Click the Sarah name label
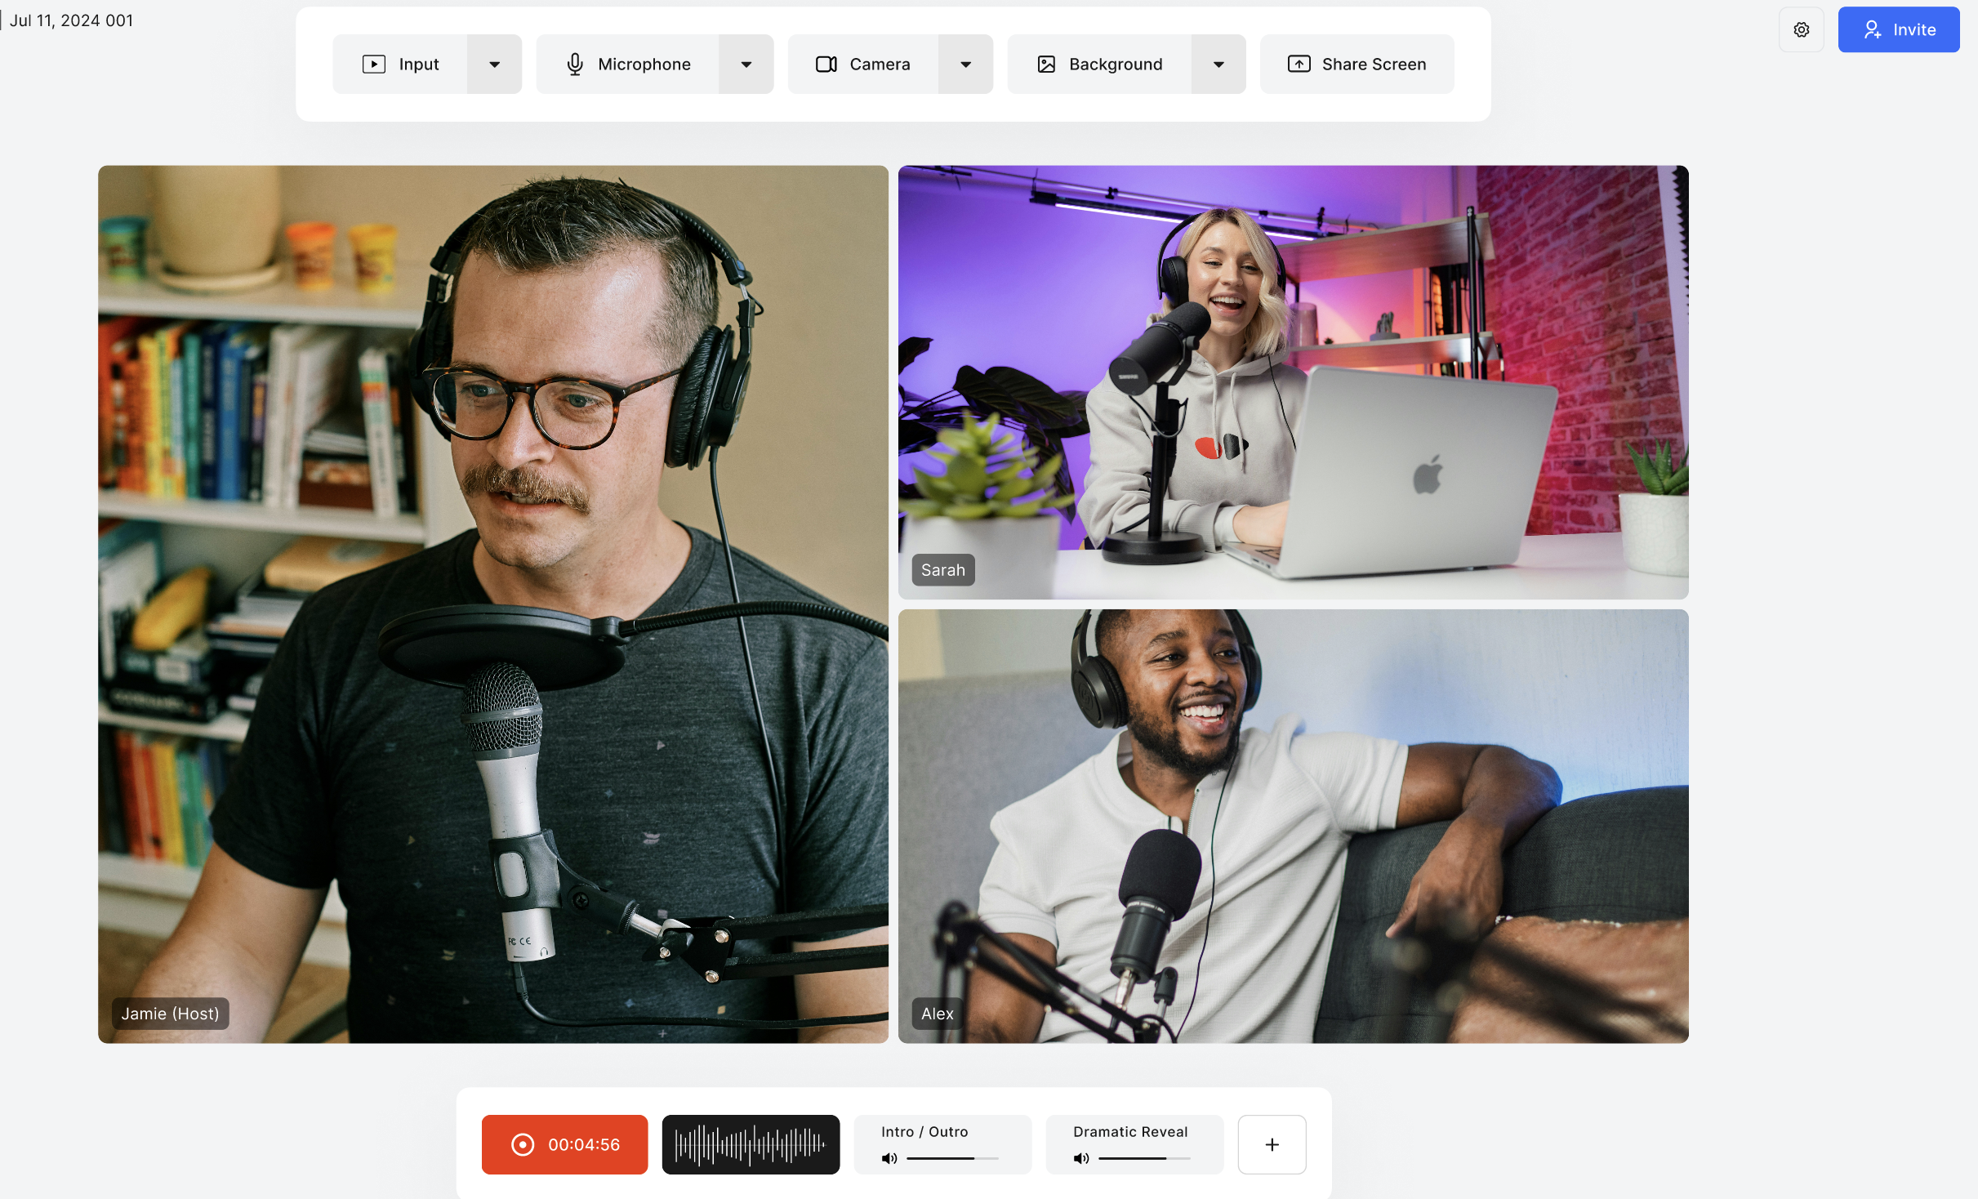Image resolution: width=1978 pixels, height=1199 pixels. pos(942,569)
